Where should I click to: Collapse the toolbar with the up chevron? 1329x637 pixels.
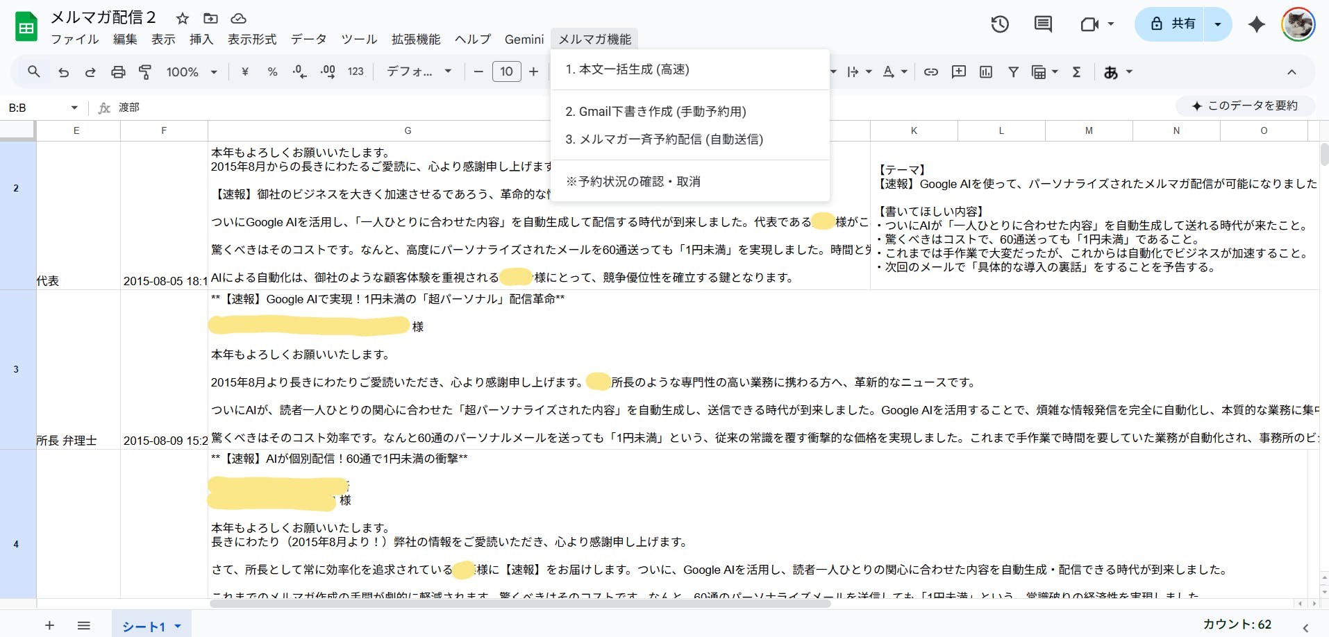1291,72
